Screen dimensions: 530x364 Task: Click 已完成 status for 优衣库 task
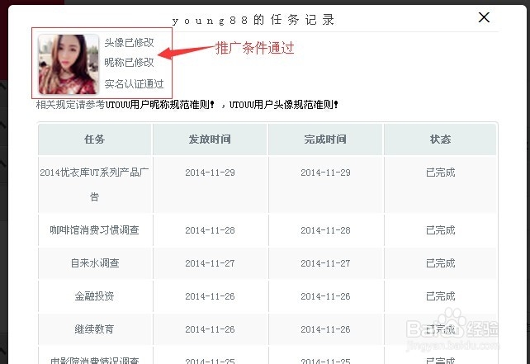440,173
